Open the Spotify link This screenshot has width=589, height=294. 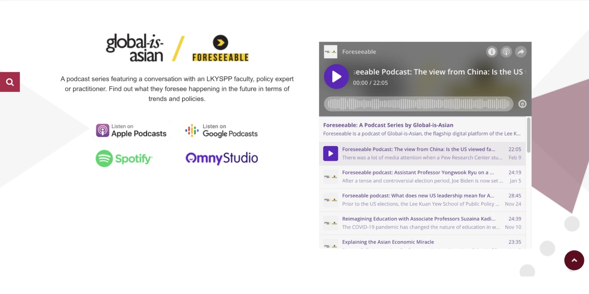tap(124, 158)
